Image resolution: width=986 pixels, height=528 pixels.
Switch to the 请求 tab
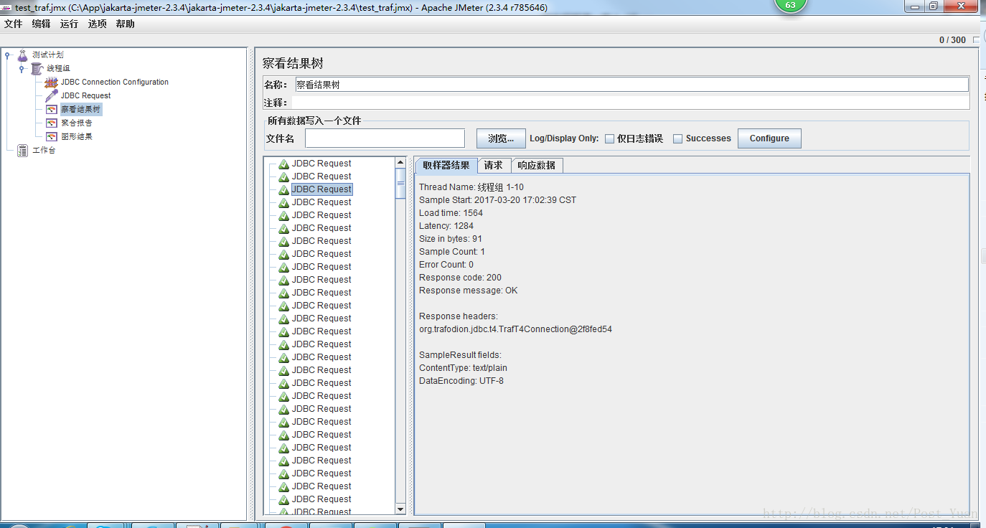[x=494, y=166]
